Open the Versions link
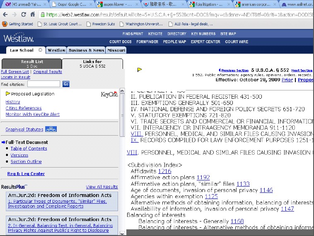 [19, 155]
